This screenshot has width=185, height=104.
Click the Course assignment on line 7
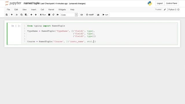tap(62, 42)
